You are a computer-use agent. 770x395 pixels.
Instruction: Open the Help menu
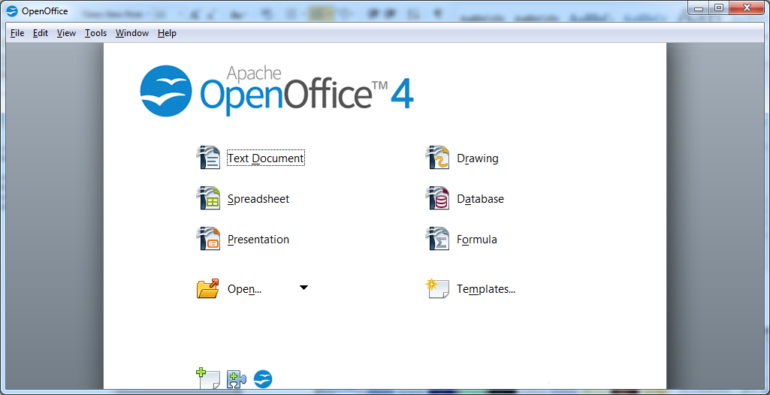167,33
